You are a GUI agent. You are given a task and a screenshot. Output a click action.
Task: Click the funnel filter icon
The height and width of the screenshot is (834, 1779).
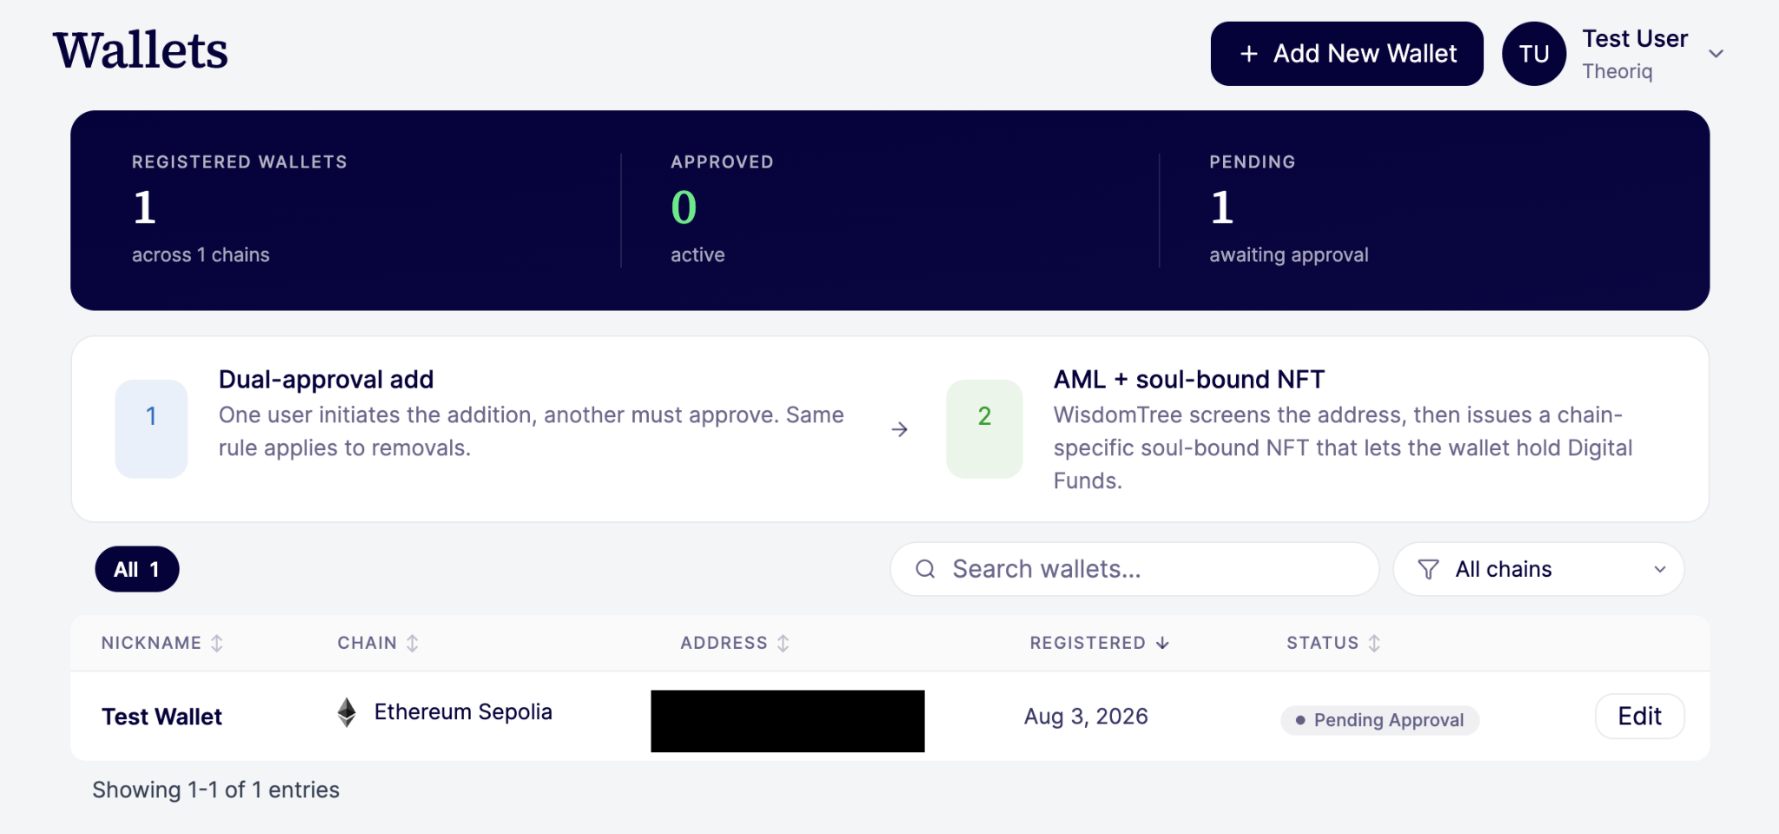pyautogui.click(x=1428, y=569)
